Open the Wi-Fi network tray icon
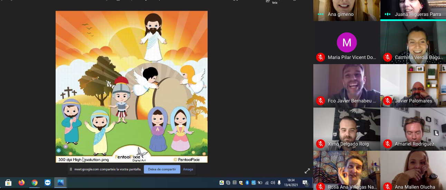The width and height of the screenshot is (446, 190). pyautogui.click(x=266, y=182)
